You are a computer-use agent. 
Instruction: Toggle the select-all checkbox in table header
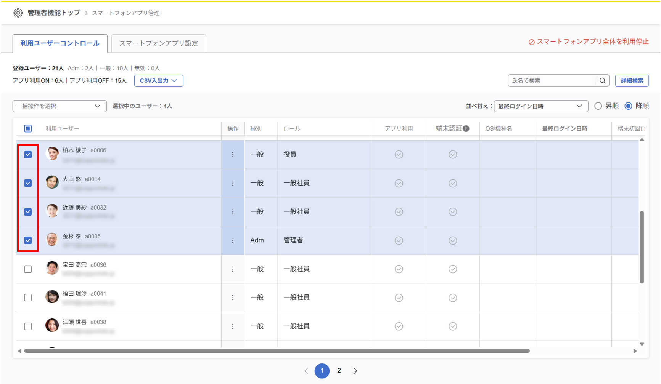28,129
